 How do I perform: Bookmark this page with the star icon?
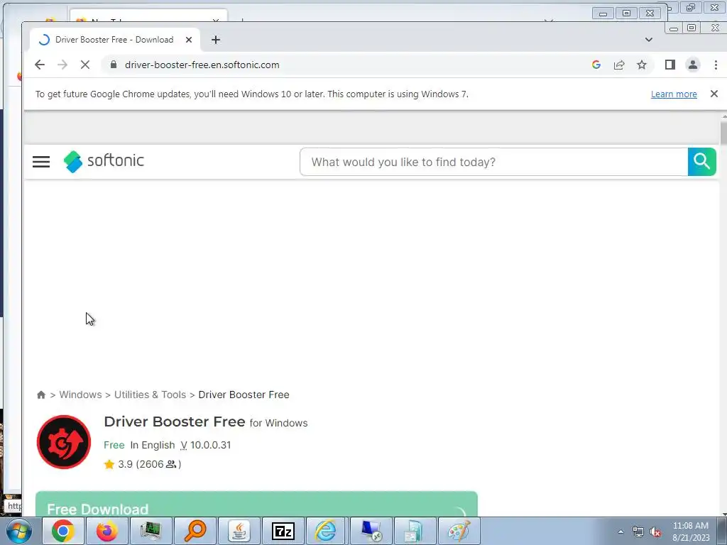tap(642, 65)
